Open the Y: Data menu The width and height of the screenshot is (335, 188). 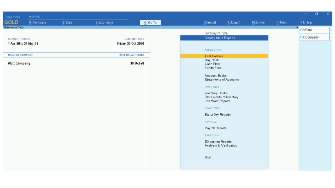tap(67, 22)
